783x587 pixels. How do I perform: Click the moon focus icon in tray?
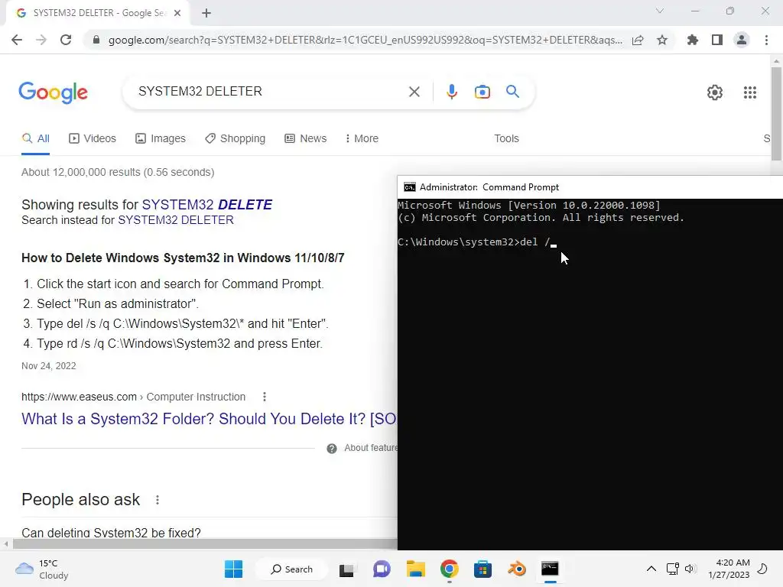pos(762,569)
